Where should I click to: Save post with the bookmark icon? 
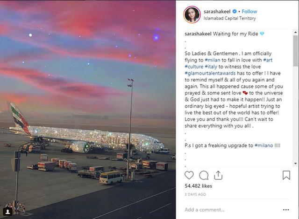(286, 175)
